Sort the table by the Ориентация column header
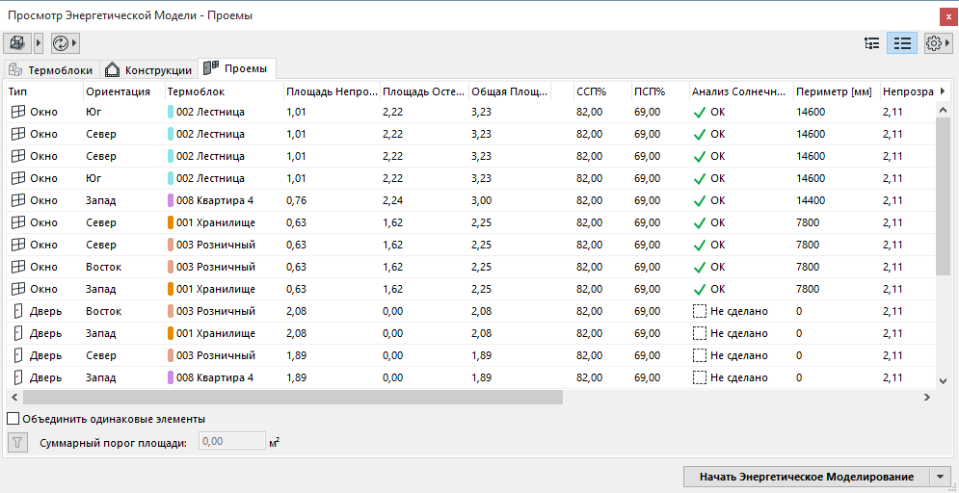Screen dimensions: 959x493 click(118, 91)
